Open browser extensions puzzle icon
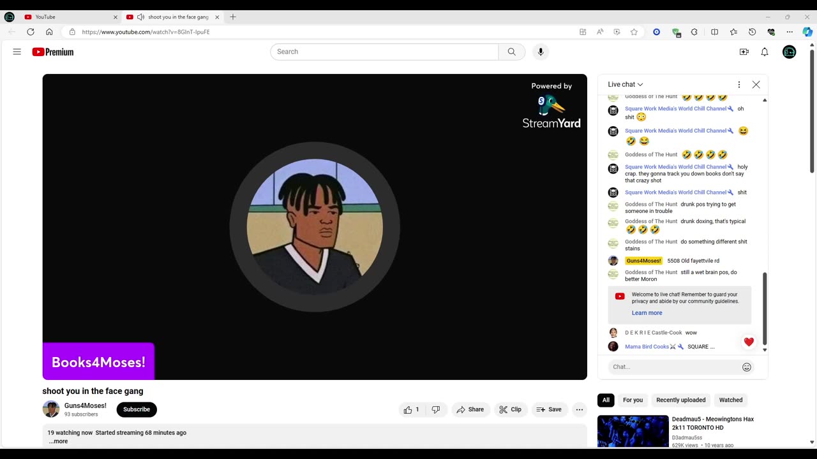This screenshot has width=817, height=459. 694,32
